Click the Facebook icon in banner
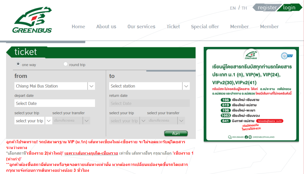The height and width of the screenshot is (174, 304). coord(246,137)
